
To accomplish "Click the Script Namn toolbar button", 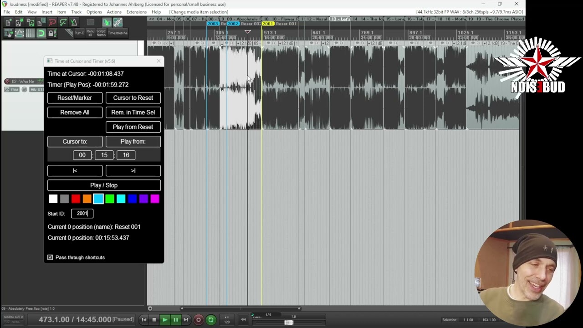I will point(101,33).
